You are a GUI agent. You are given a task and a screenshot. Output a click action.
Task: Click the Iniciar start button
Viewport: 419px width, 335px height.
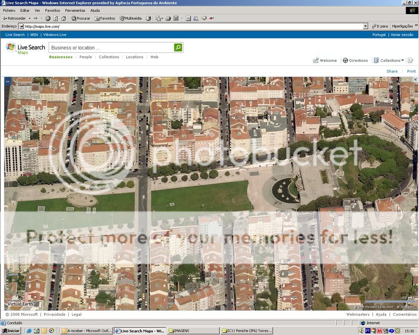click(11, 331)
